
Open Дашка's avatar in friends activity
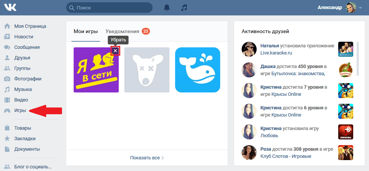tap(249, 70)
